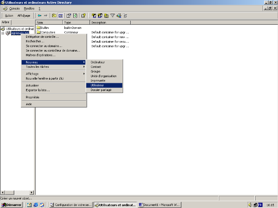Click Propriétés in the context menu
The height and width of the screenshot is (208, 278).
click(33, 97)
